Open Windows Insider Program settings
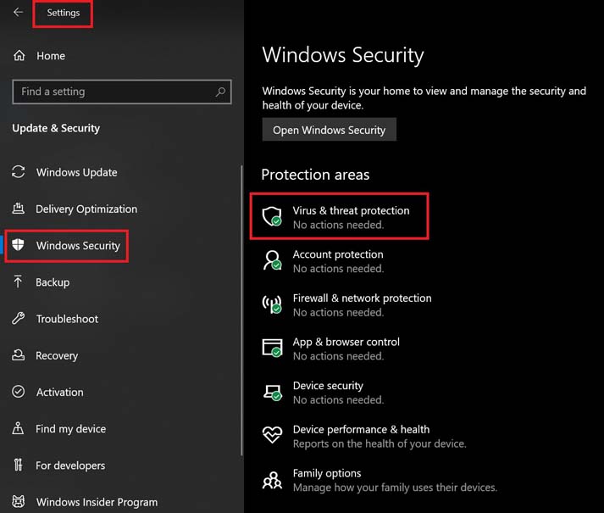 click(97, 502)
